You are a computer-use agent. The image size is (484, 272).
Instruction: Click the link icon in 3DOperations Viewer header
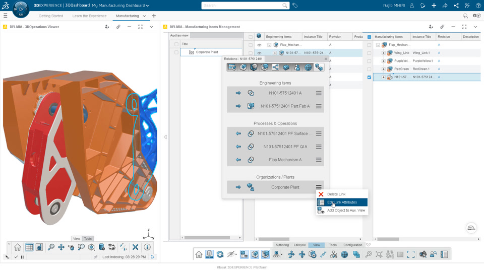point(118,27)
